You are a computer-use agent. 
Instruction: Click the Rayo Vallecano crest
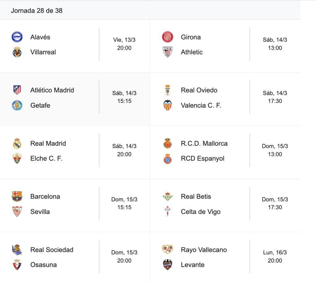click(x=168, y=250)
